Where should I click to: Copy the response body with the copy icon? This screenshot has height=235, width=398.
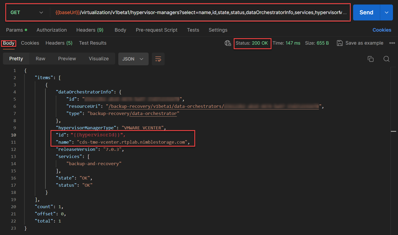(370, 59)
